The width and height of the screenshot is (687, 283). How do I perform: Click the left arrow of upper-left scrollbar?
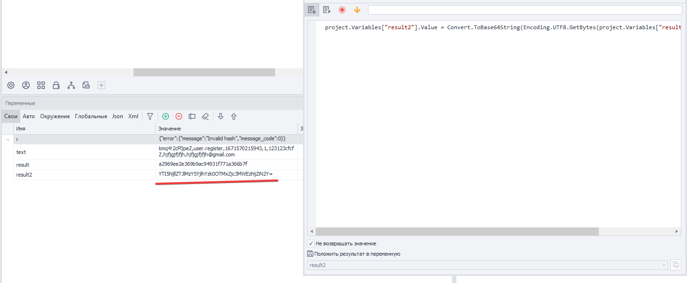[x=6, y=72]
